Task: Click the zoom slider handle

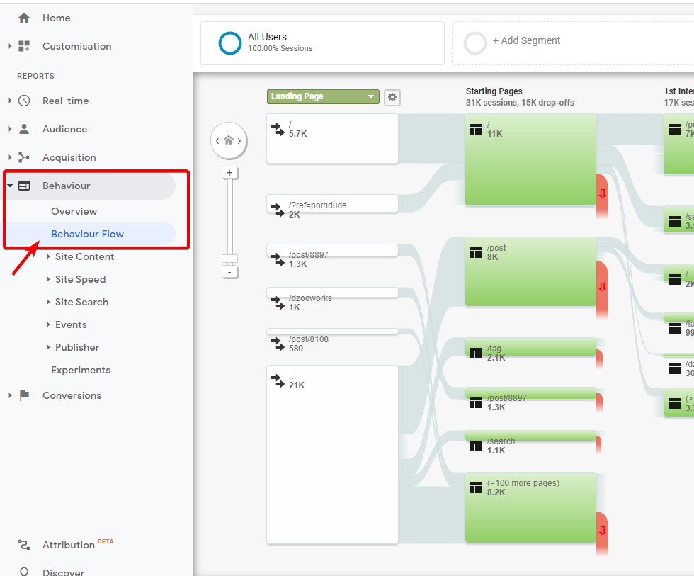Action: [x=229, y=259]
